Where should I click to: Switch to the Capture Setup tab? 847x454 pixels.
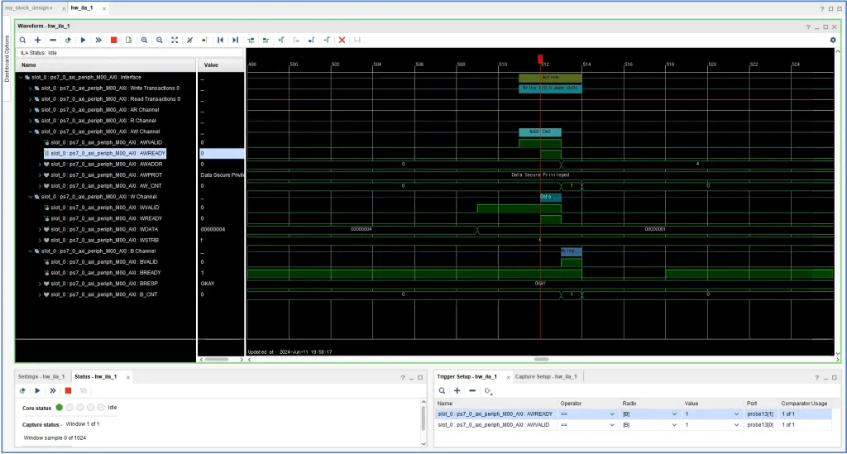coord(546,376)
